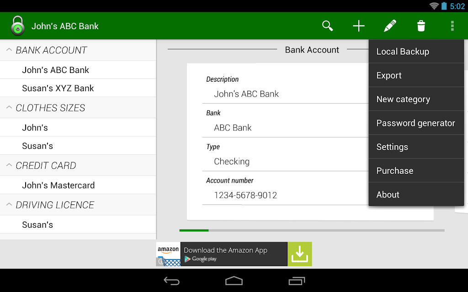
Task: Open search with the magnifier icon
Action: point(327,26)
